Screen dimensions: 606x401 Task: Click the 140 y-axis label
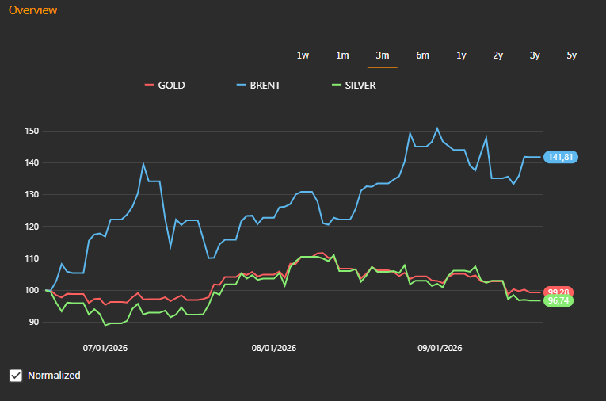tap(32, 162)
